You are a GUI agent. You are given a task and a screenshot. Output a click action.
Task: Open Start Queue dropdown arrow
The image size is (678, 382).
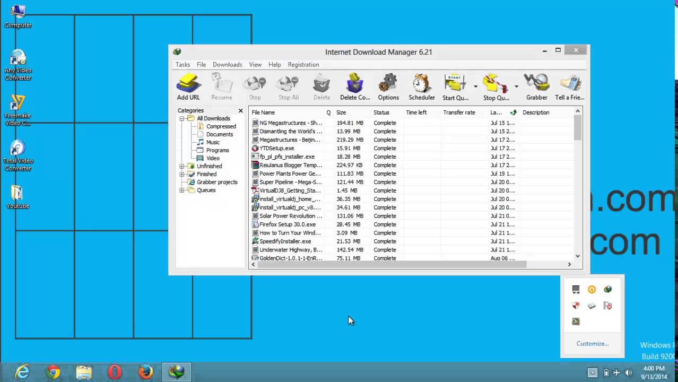coord(475,86)
